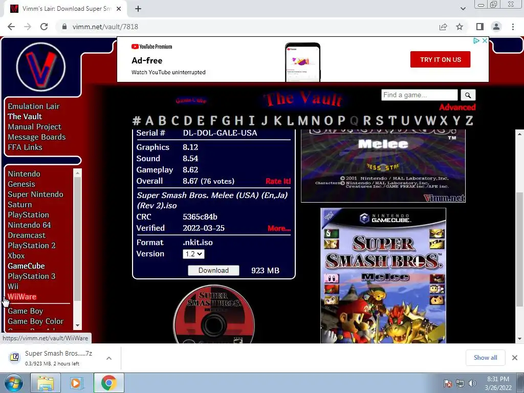Click the 7z download file icon
This screenshot has height=393, width=524.
click(x=14, y=357)
